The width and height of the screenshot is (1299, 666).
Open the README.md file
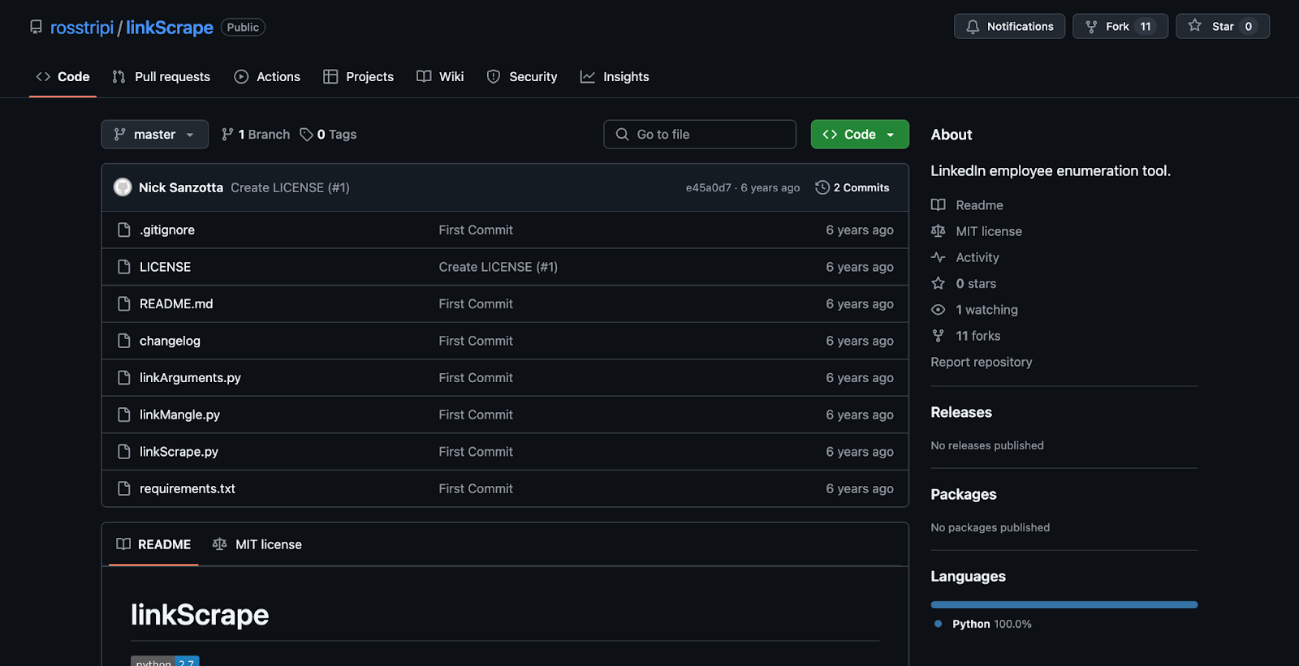[176, 304]
